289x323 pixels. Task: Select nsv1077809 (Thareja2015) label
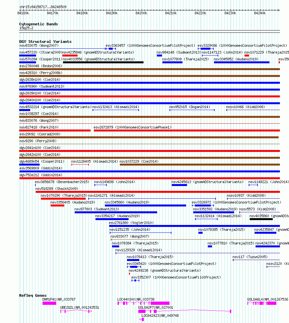(185, 59)
